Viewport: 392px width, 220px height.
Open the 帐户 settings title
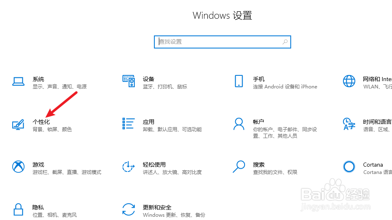coord(258,122)
